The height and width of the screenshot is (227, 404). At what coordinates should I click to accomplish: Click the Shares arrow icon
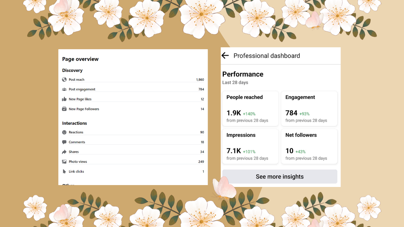[64, 152]
